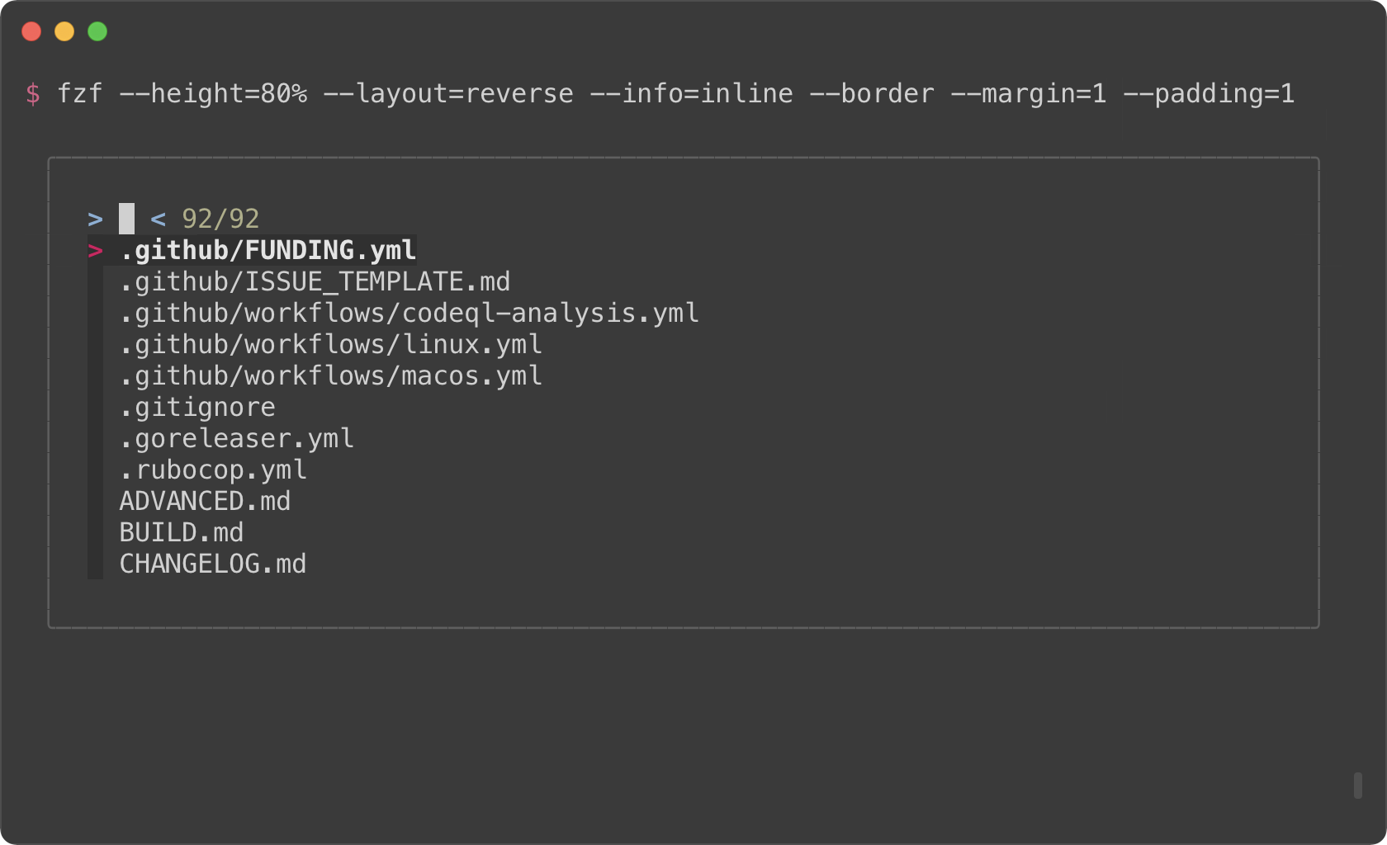Click the blue left-angle info separator
The height and width of the screenshot is (845, 1387).
pyautogui.click(x=159, y=220)
